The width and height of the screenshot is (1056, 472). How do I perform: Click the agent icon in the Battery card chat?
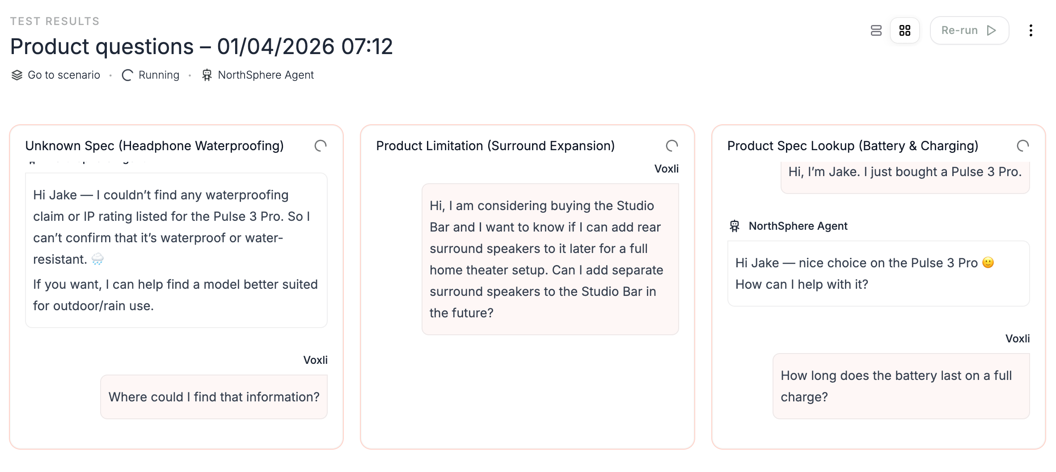pyautogui.click(x=735, y=226)
